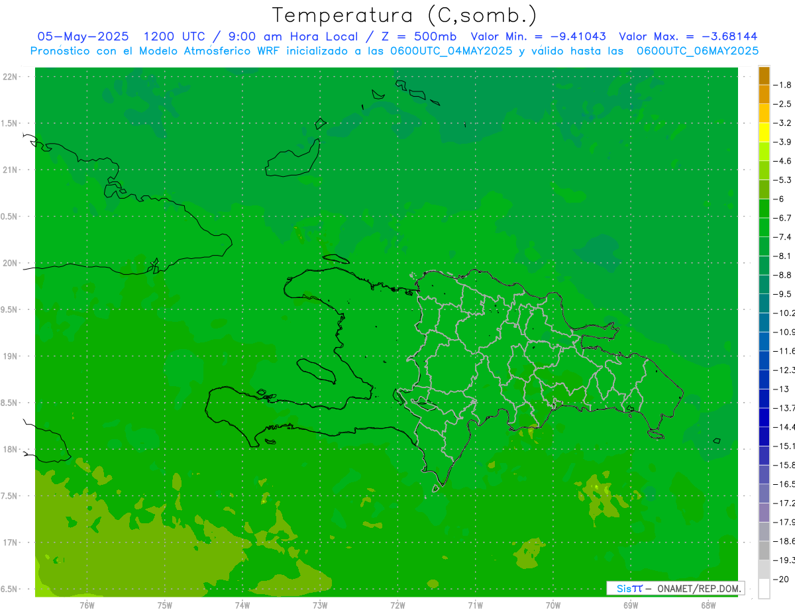This screenshot has height=614, width=795.
Task: Select the "Z = 500mb" level text
Action: (417, 36)
